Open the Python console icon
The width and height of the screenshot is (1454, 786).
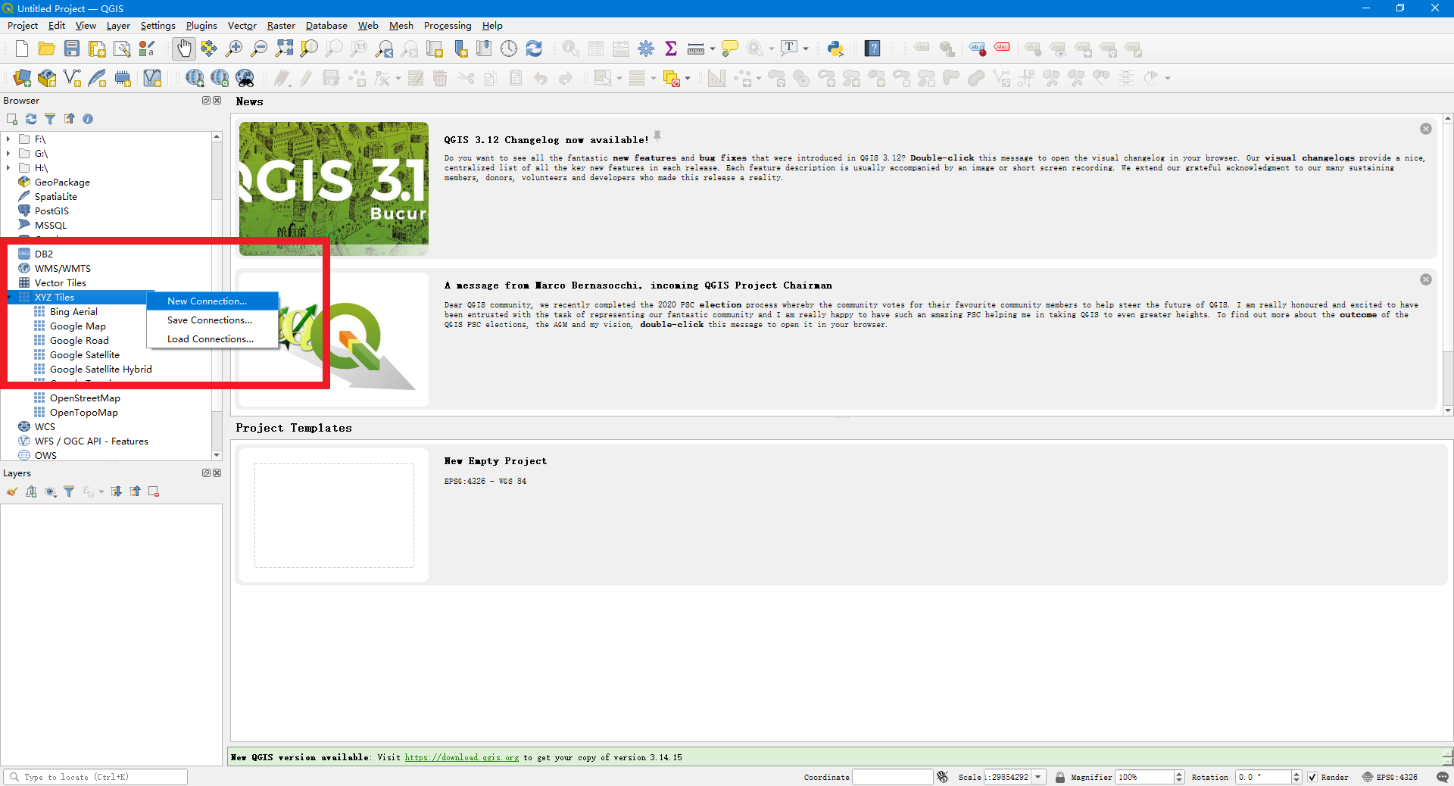pos(835,49)
